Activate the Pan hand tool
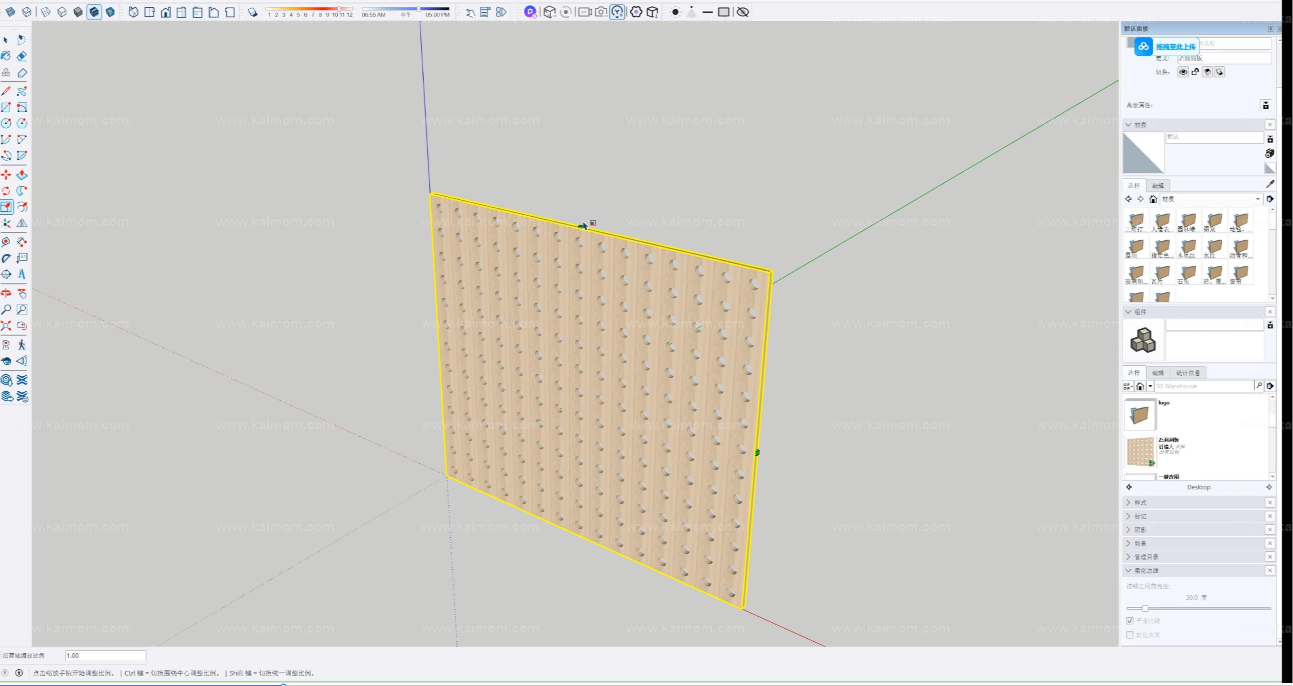The height and width of the screenshot is (686, 1293). [22, 293]
